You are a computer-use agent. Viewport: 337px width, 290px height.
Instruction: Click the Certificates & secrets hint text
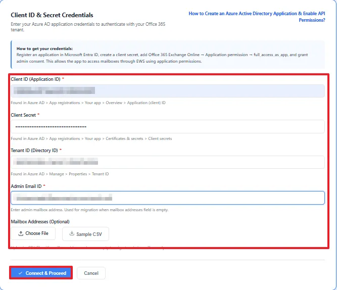[124, 138]
